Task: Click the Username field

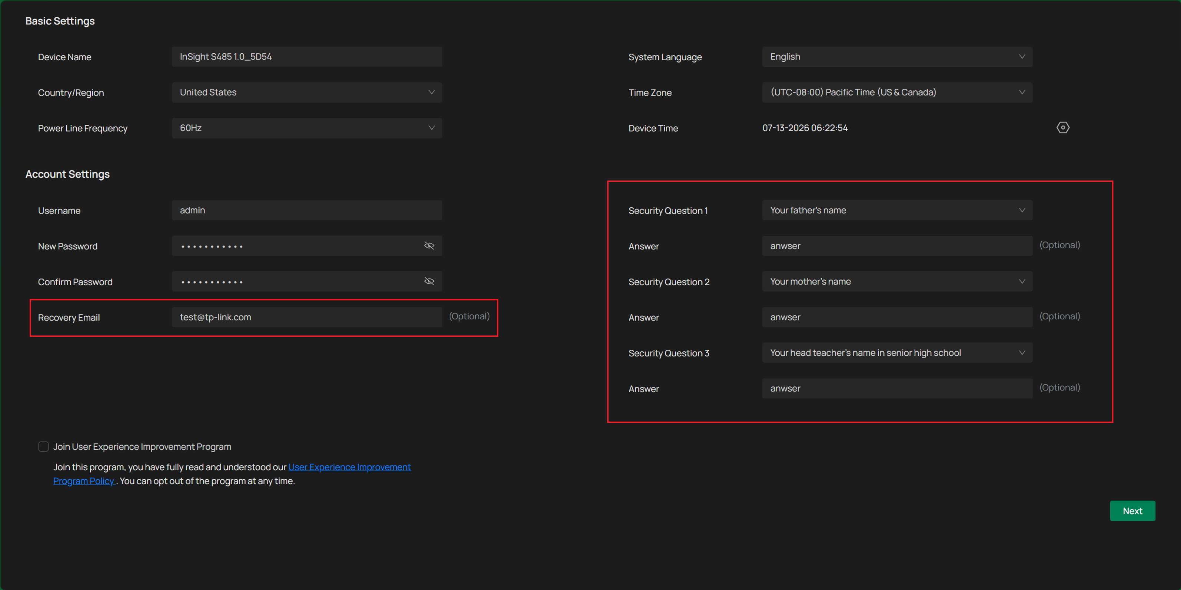Action: 307,210
